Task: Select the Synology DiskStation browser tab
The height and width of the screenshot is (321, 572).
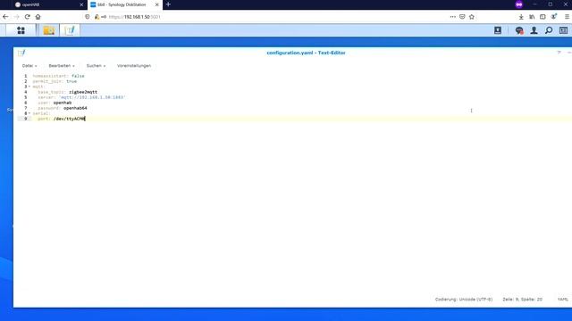Action: [122, 4]
